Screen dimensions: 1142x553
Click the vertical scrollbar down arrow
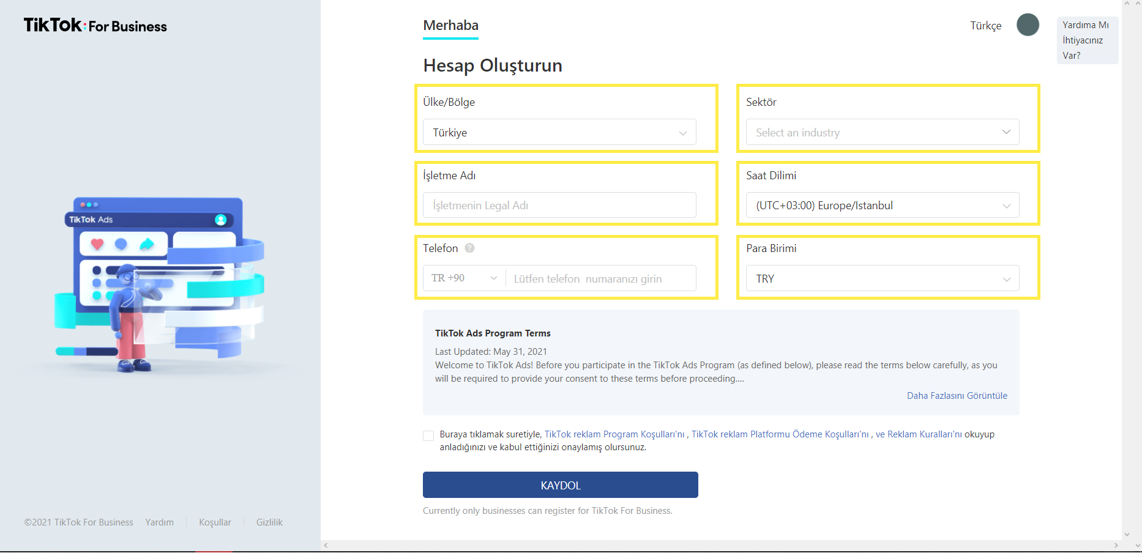pos(1127,535)
